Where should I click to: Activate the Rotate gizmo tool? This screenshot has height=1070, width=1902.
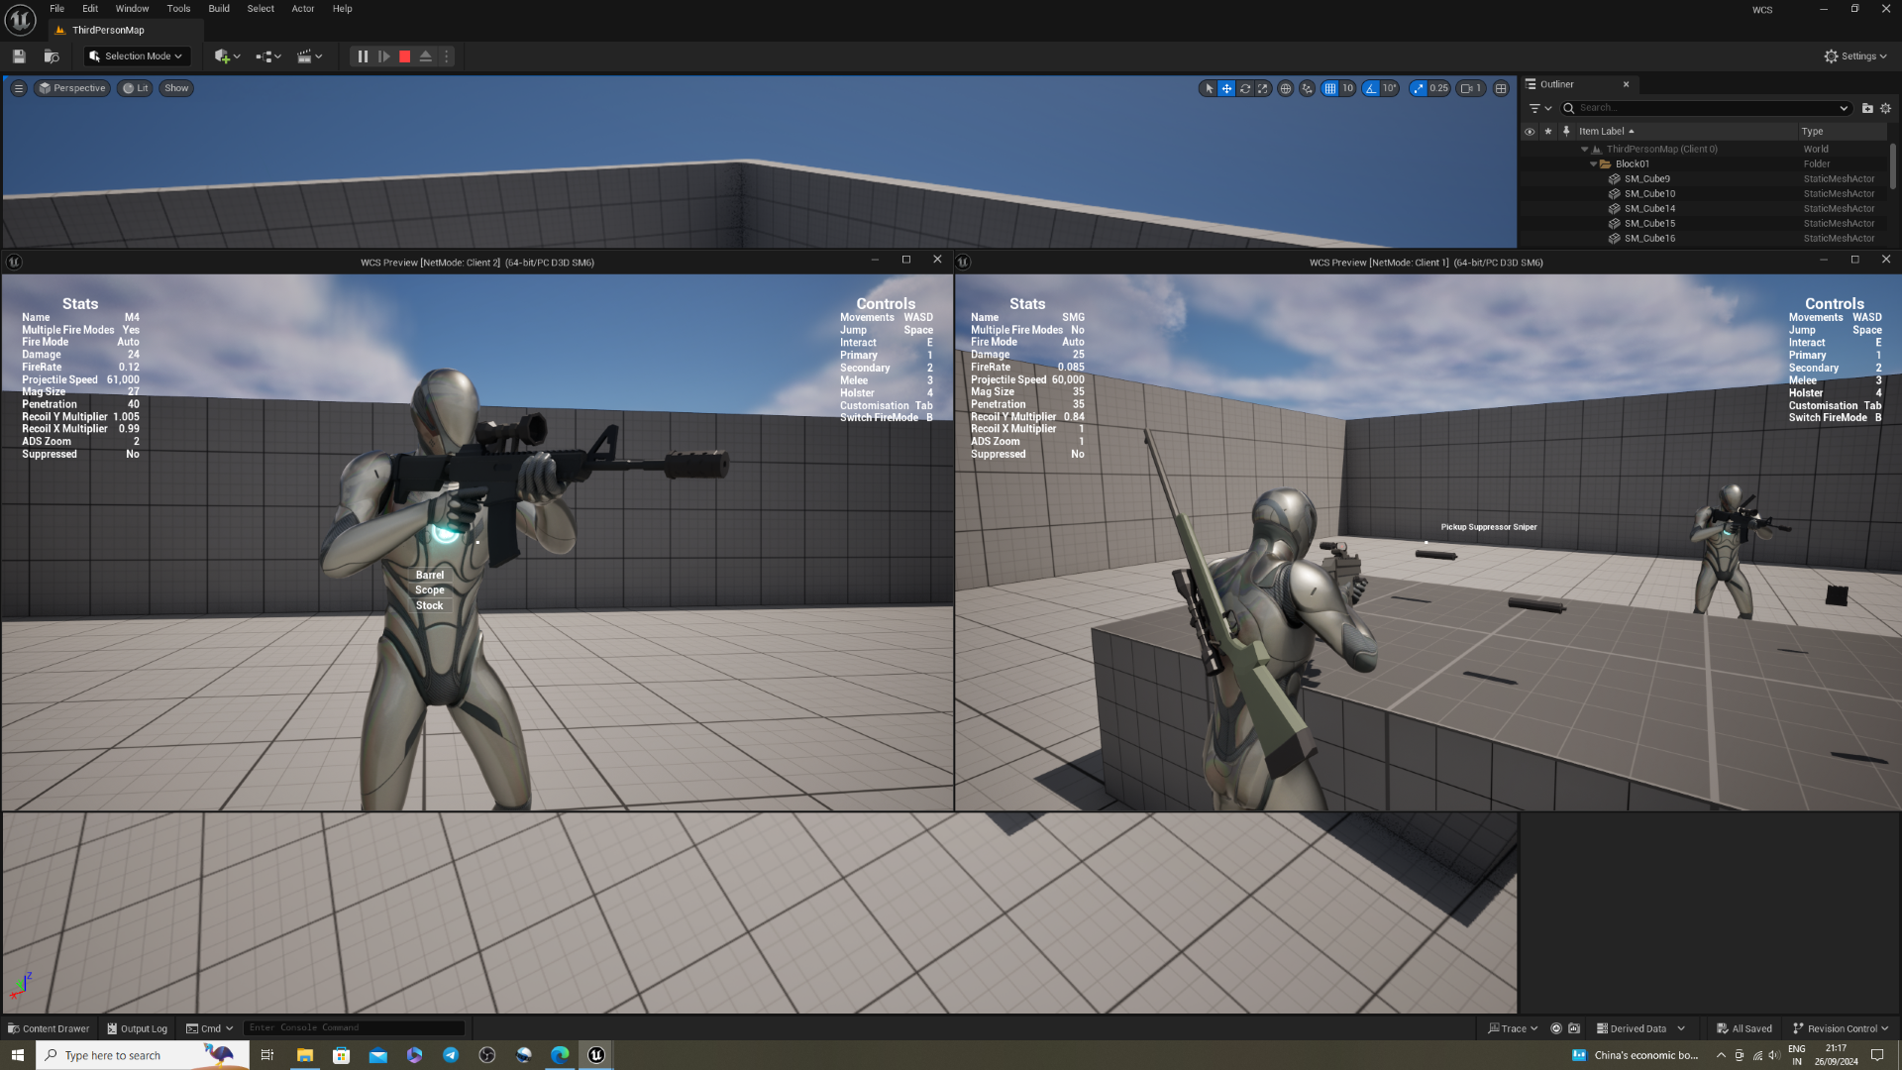coord(1245,88)
